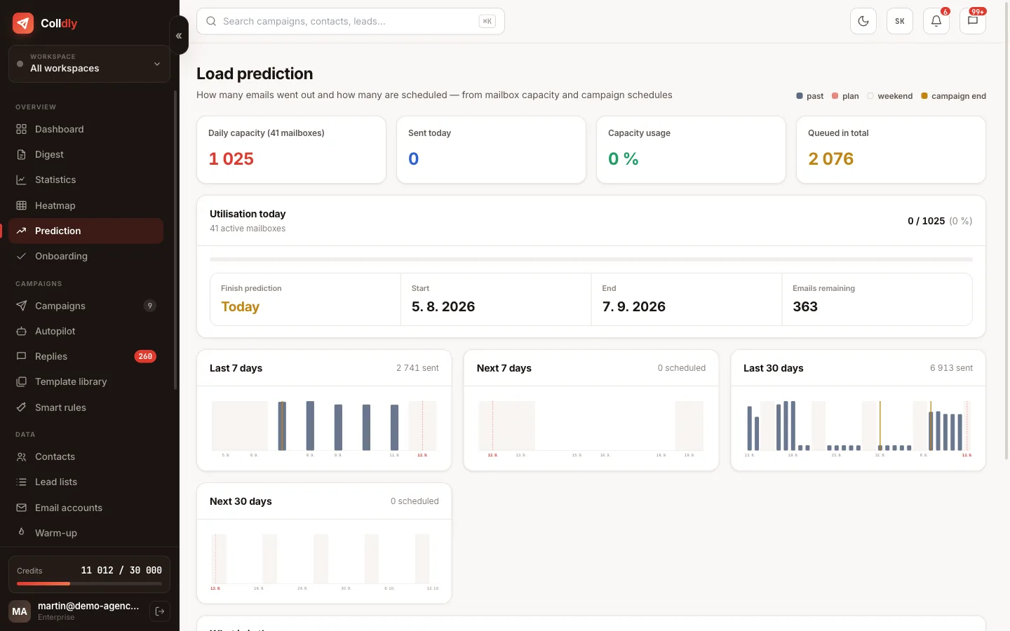The image size is (1010, 631).
Task: Open the messages icon with 99+ badge
Action: (x=973, y=21)
